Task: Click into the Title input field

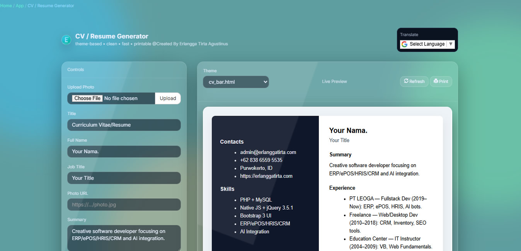Action: pos(124,125)
